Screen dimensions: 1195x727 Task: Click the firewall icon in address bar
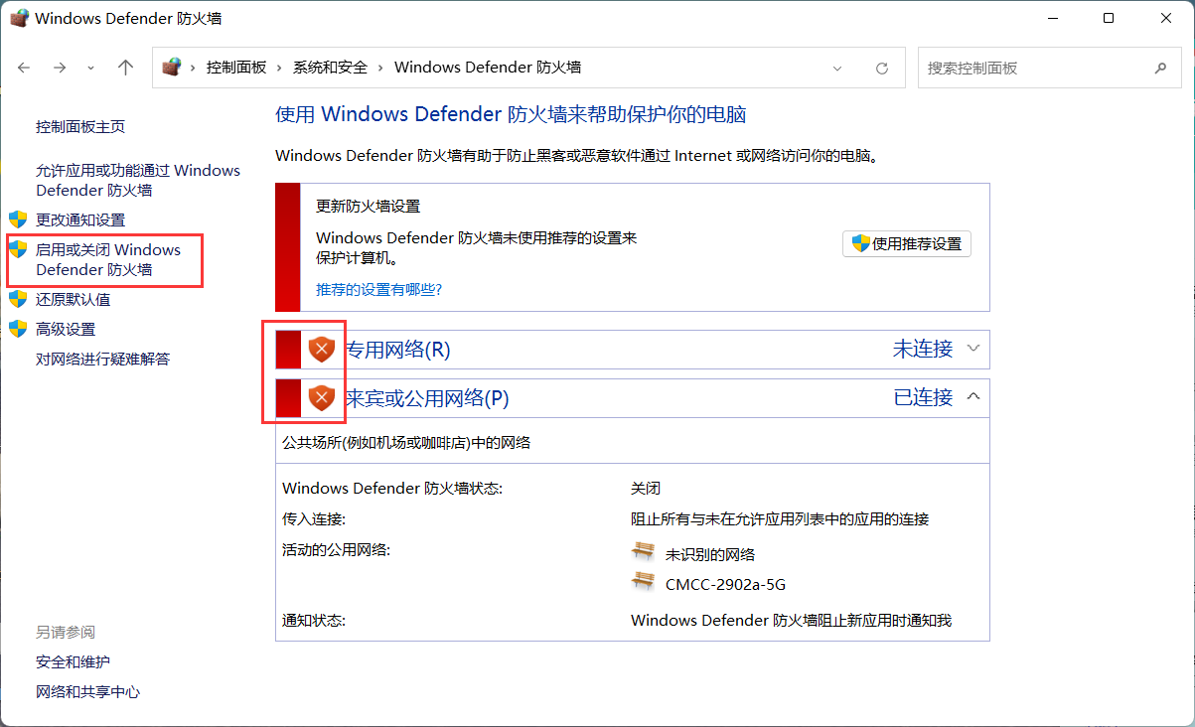pos(172,68)
